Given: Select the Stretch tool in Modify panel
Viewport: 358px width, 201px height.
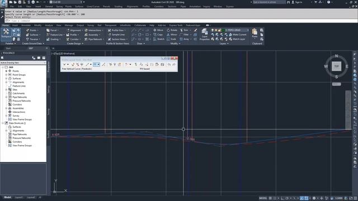Looking at the screenshot, I should coord(159,39).
